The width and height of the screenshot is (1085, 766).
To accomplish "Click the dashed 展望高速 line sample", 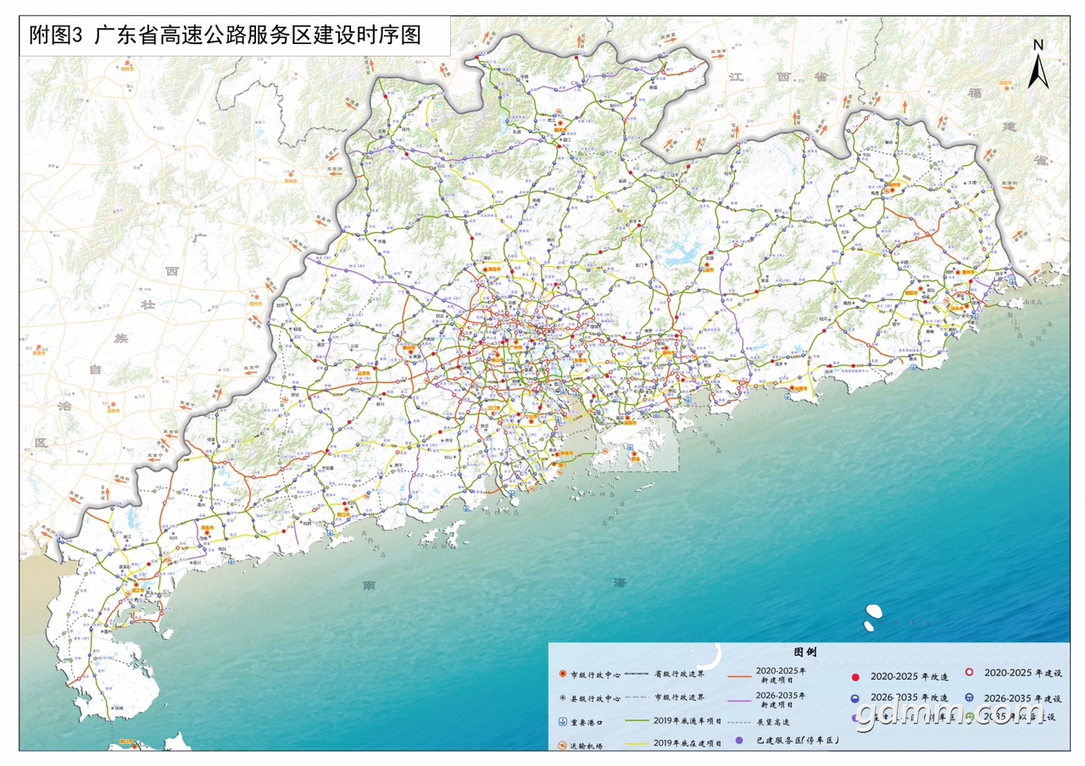I will click(739, 722).
